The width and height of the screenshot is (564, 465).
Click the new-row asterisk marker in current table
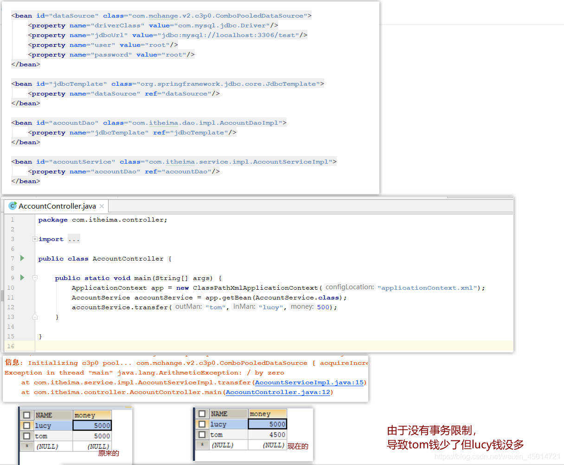(202, 445)
